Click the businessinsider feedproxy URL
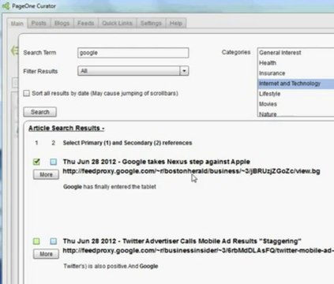 pos(198,251)
